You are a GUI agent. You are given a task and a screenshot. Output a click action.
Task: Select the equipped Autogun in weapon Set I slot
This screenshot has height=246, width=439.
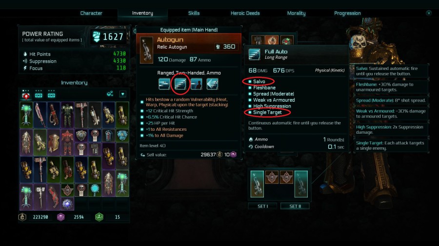click(x=257, y=184)
